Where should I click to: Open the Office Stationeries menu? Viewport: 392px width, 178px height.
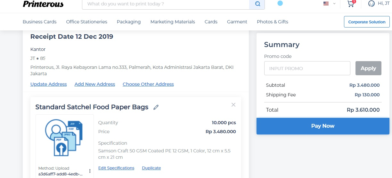click(x=86, y=22)
